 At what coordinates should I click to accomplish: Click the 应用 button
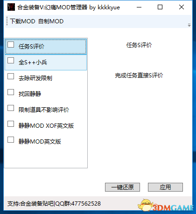[165, 187]
